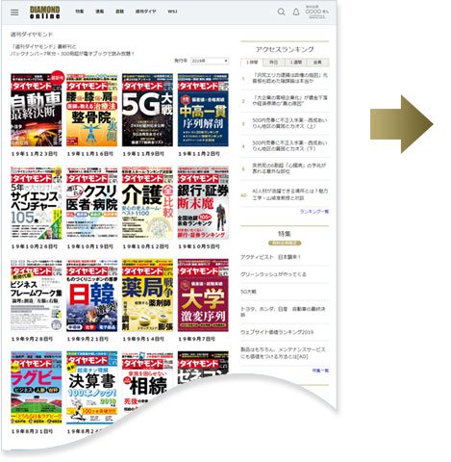Open feature トヨタ、ホンダ、日産 link
This screenshot has height=462, width=451.
(283, 312)
